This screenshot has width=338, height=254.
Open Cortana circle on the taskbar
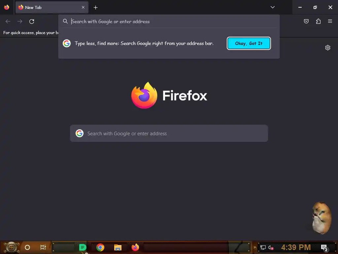point(27,247)
